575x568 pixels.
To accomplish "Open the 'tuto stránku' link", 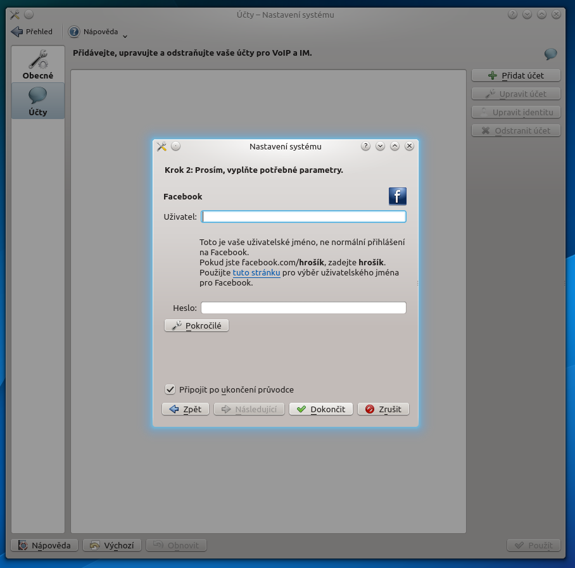I will coord(256,273).
